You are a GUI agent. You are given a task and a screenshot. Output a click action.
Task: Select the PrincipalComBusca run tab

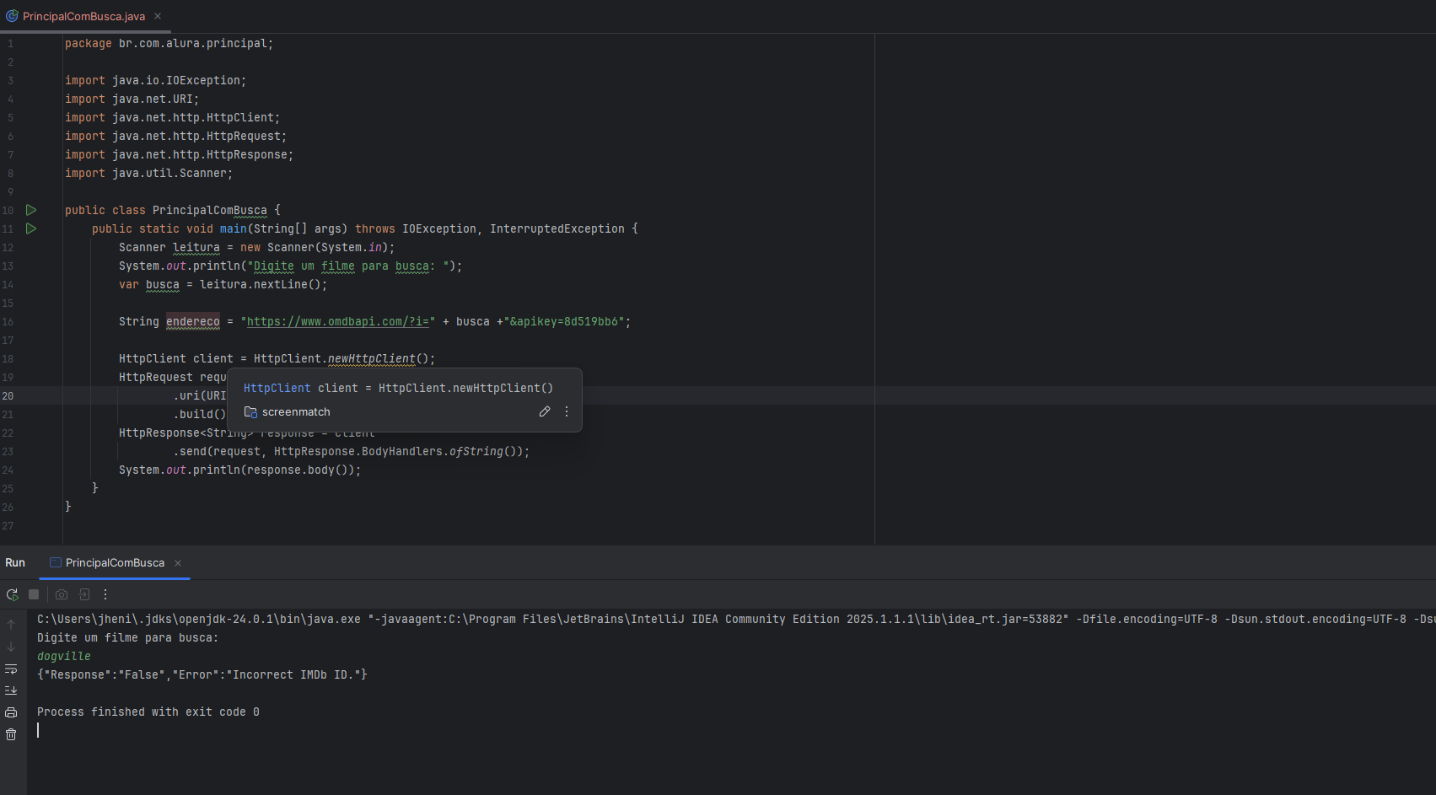(x=115, y=562)
